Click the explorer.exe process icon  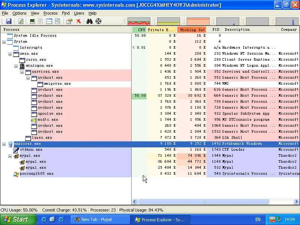coord(10,144)
